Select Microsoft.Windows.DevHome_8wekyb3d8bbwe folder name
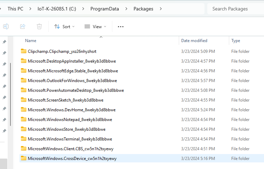This screenshot has height=169, width=264. click(72, 110)
